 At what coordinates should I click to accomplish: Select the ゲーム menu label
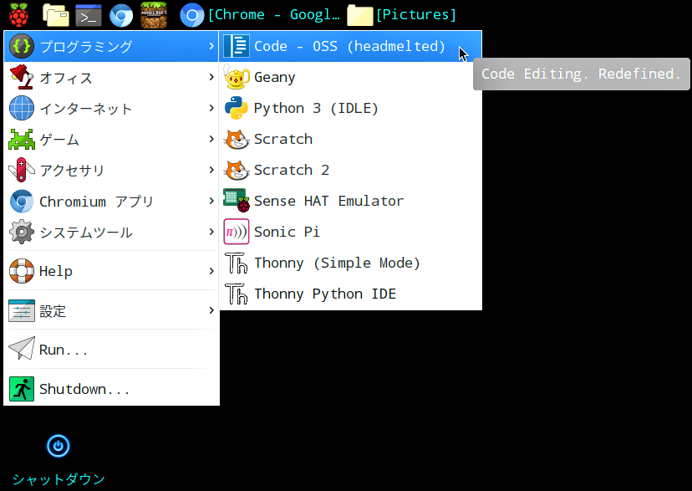[59, 140]
